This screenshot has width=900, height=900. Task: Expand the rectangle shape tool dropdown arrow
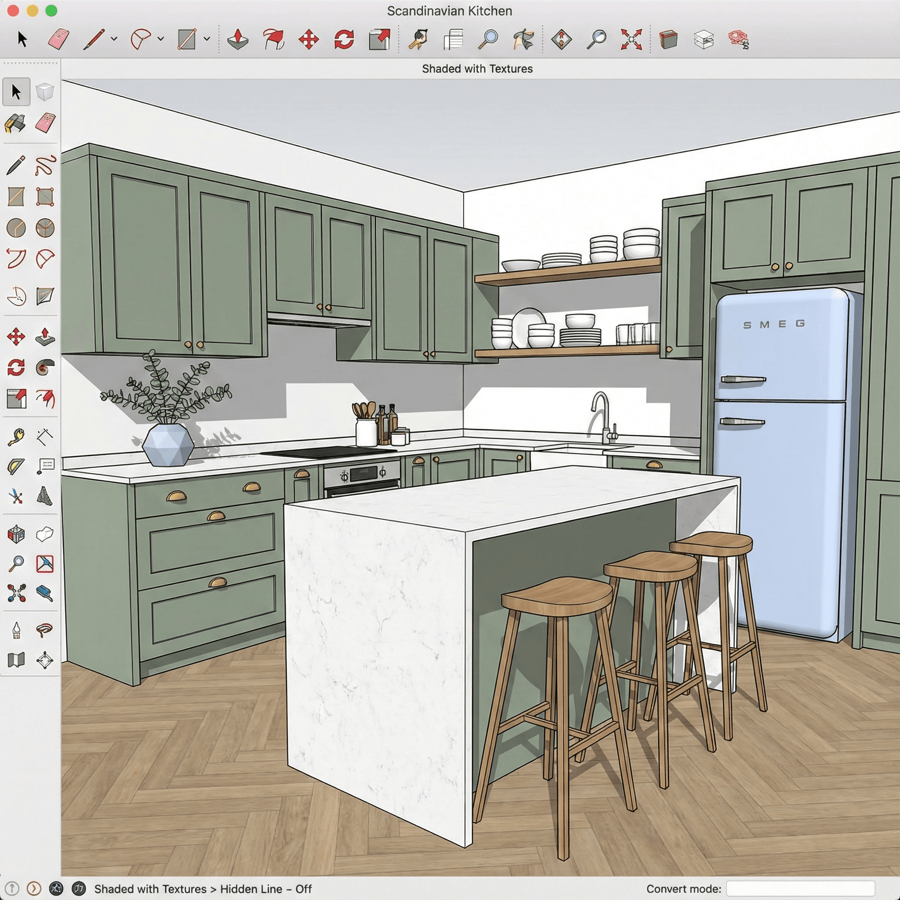coord(207,39)
